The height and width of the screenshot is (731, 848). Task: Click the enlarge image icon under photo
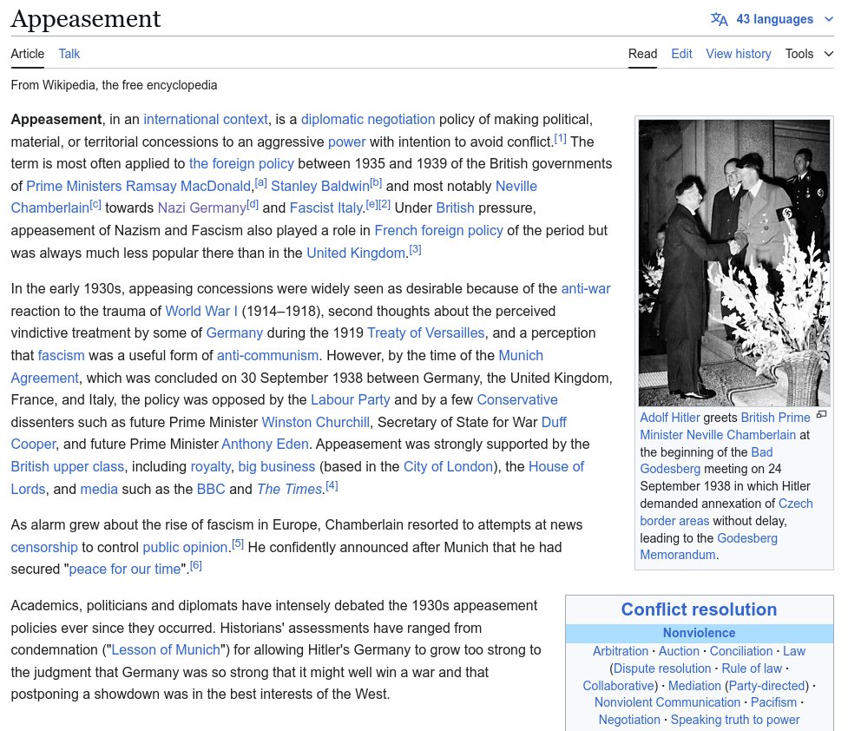[x=821, y=415]
